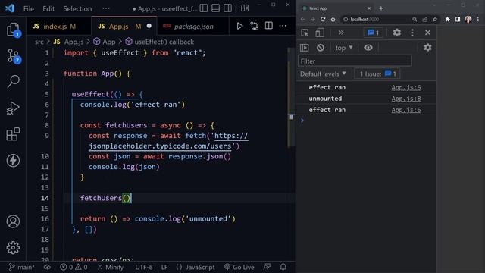
Task: Open the File menu
Action: coord(29,8)
